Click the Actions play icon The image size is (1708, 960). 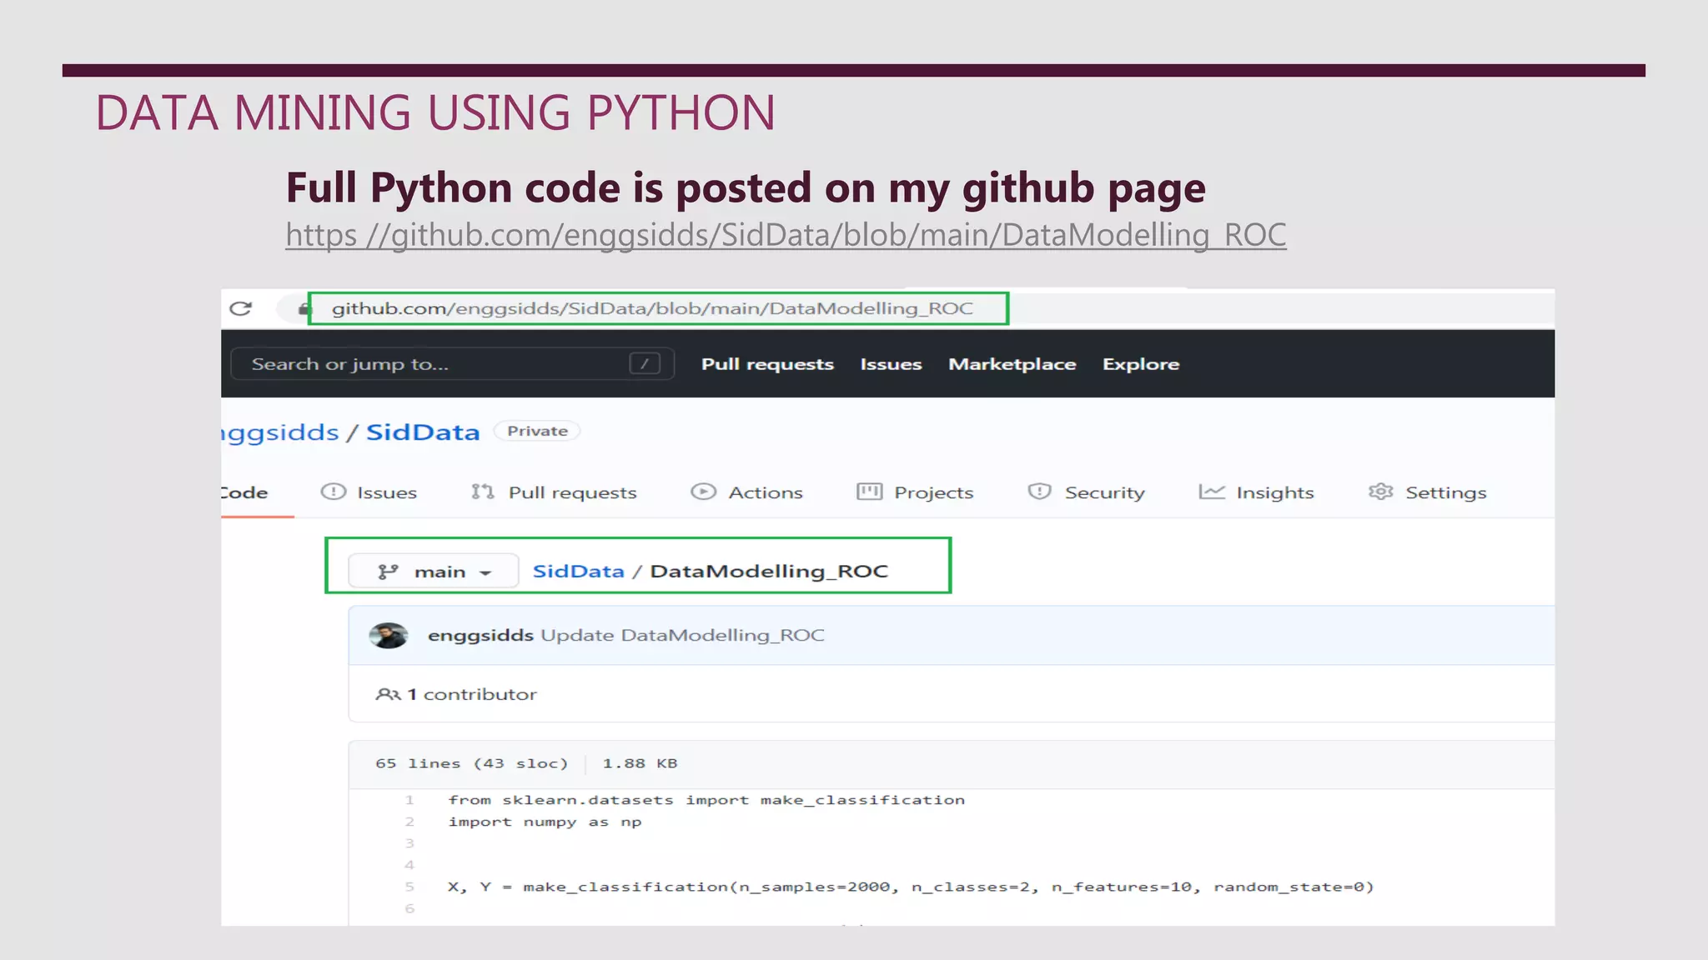coord(703,492)
